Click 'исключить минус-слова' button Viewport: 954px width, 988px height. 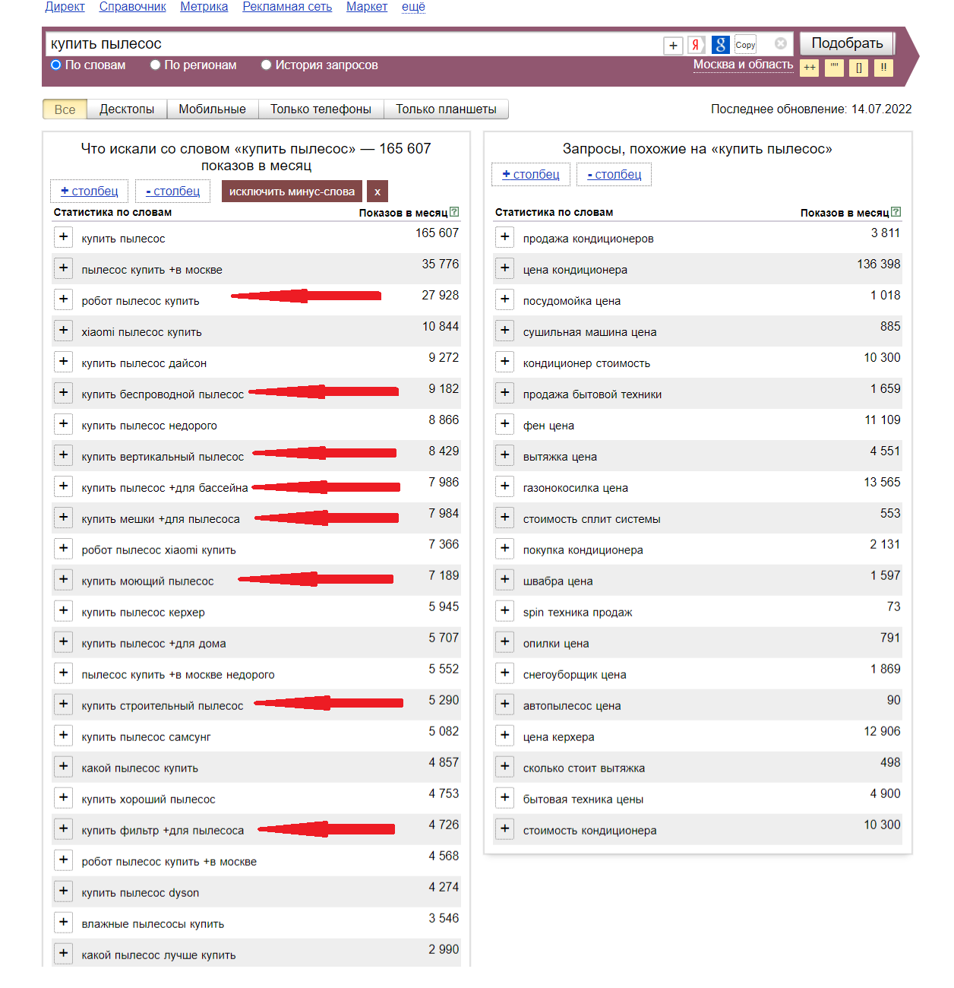tap(292, 192)
